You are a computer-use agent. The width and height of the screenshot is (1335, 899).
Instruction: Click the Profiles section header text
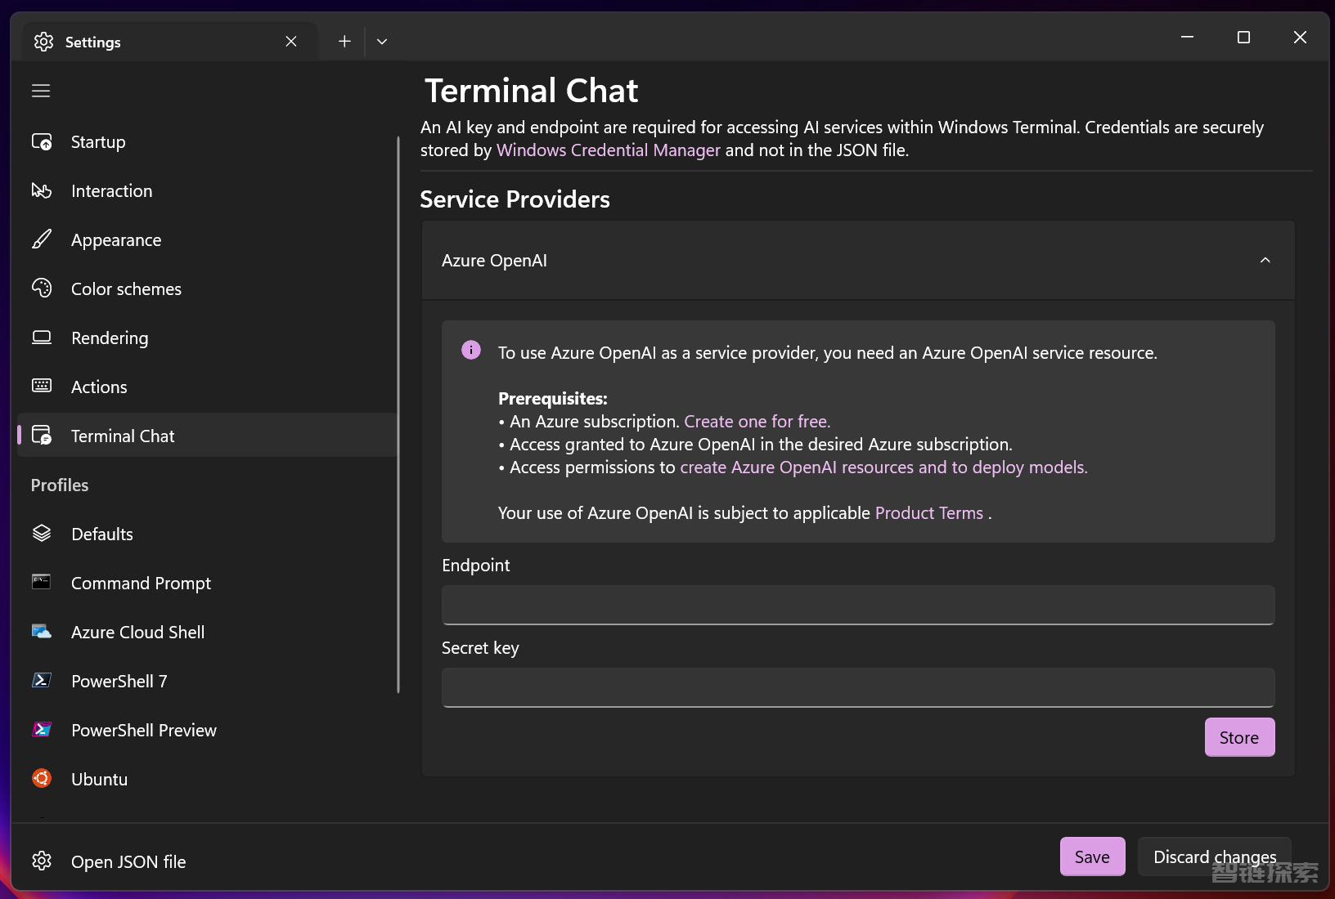point(60,485)
